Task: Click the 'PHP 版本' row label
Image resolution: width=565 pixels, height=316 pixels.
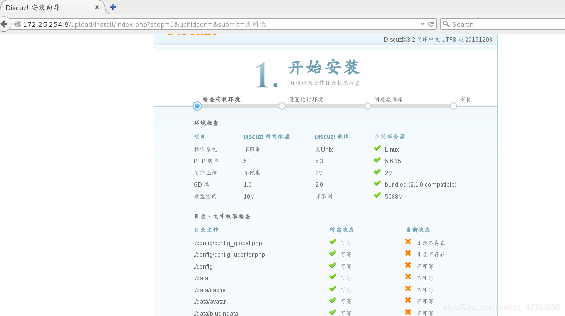Action: (x=206, y=161)
